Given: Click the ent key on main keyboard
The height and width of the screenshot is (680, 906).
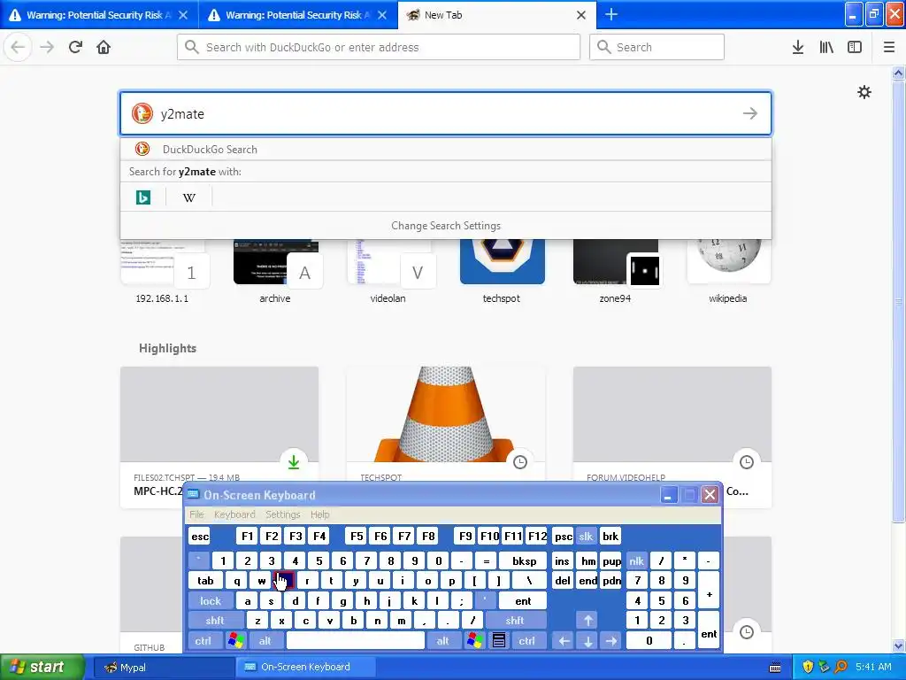Looking at the screenshot, I should [522, 601].
